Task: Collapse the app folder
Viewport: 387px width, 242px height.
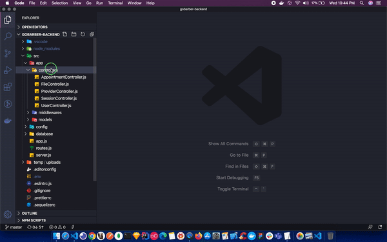Action: coord(56,63)
